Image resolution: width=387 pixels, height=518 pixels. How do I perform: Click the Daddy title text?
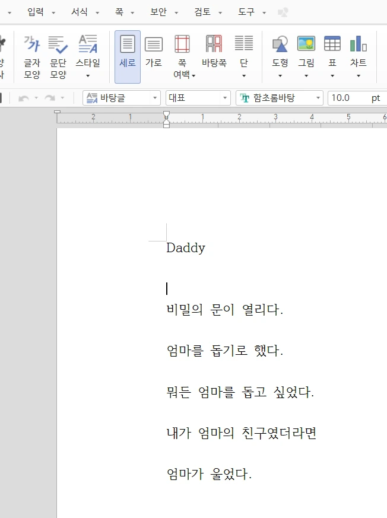tap(186, 248)
